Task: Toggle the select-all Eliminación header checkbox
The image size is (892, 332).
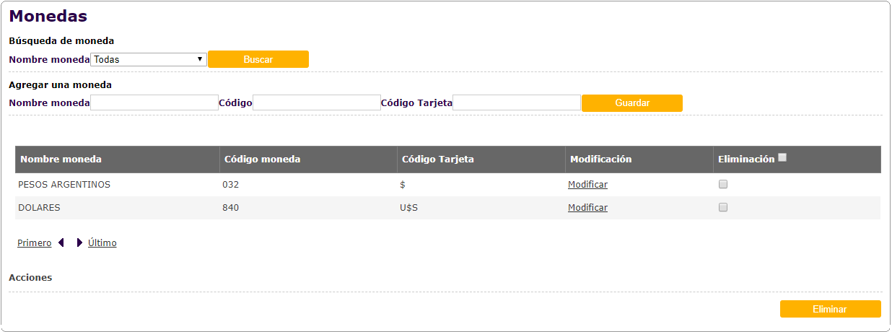Action: [782, 157]
